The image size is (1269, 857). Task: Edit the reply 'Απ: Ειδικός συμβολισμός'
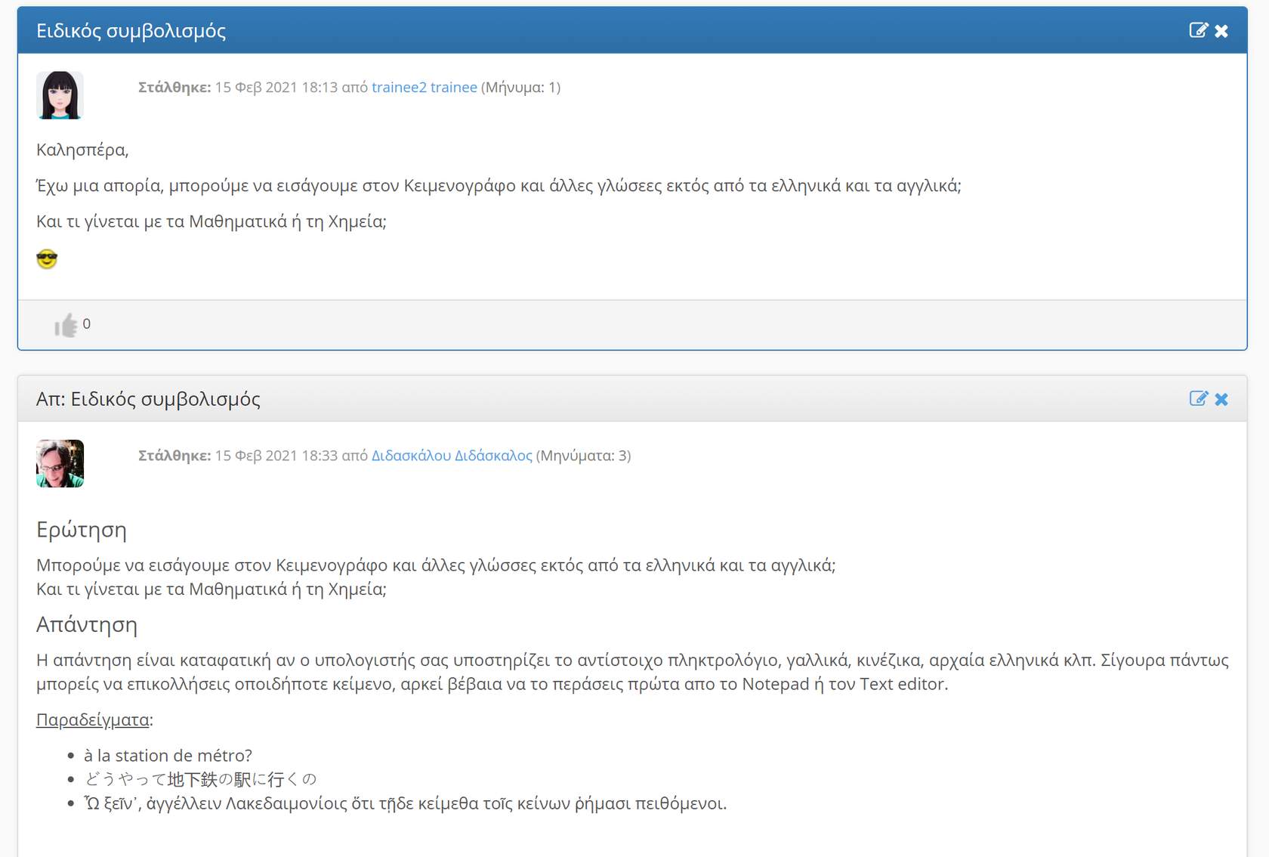pyautogui.click(x=1198, y=398)
